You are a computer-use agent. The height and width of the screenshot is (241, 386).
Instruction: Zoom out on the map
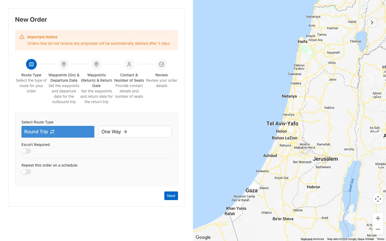[x=378, y=229]
